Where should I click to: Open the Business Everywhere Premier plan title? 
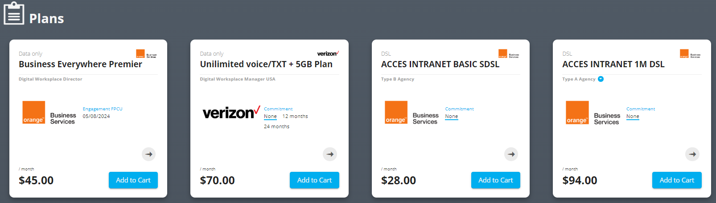click(80, 64)
